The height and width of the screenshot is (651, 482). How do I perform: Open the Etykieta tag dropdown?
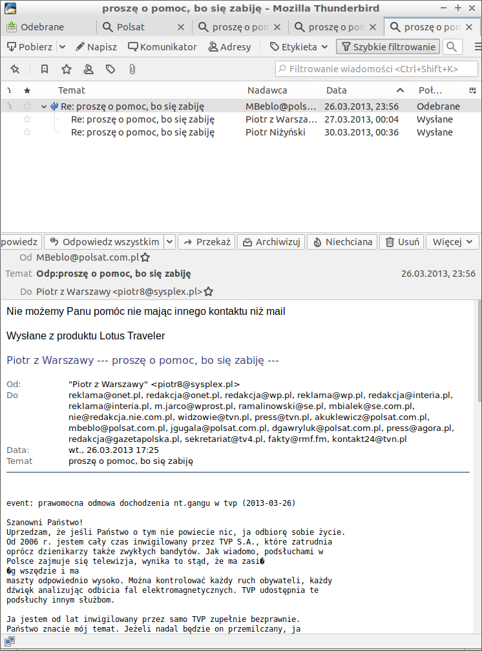pyautogui.click(x=299, y=47)
